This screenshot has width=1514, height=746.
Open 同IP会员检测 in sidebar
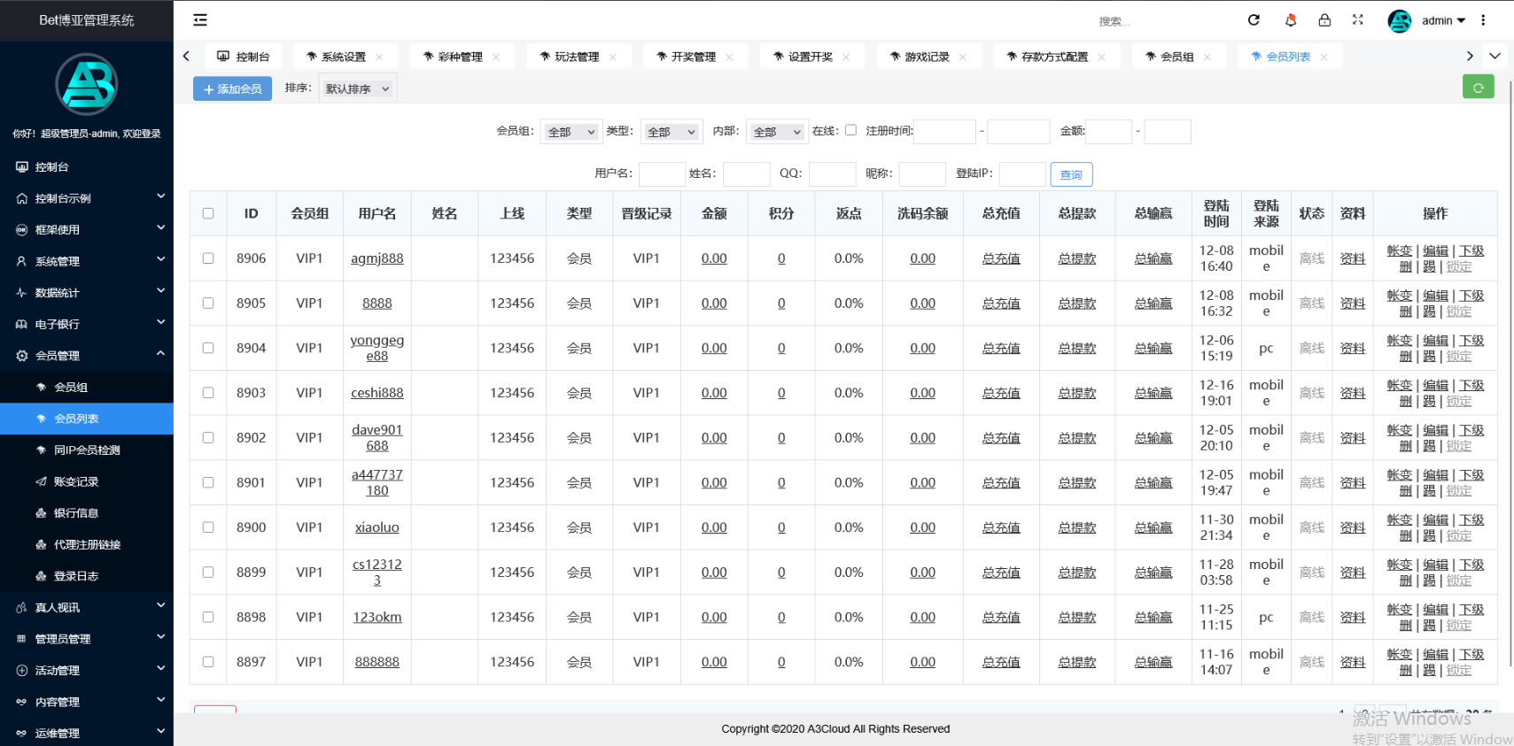point(87,450)
